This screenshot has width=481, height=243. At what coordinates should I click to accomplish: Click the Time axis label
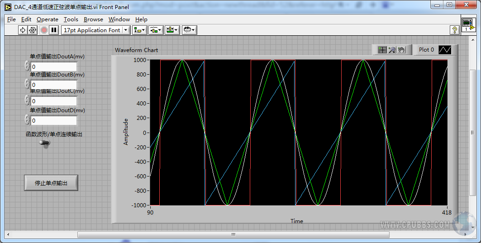tap(297, 221)
